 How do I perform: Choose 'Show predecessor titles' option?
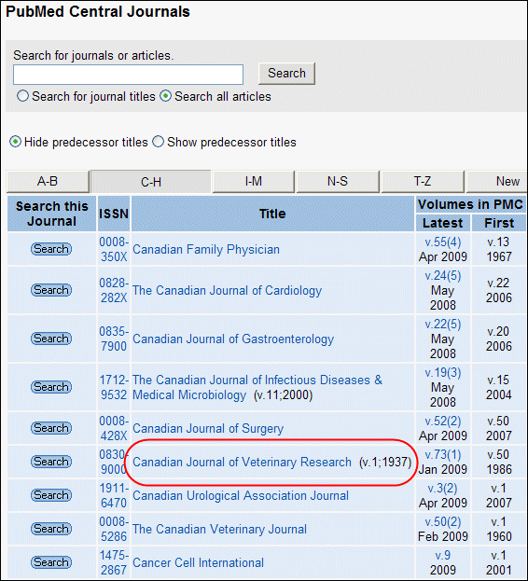point(159,142)
